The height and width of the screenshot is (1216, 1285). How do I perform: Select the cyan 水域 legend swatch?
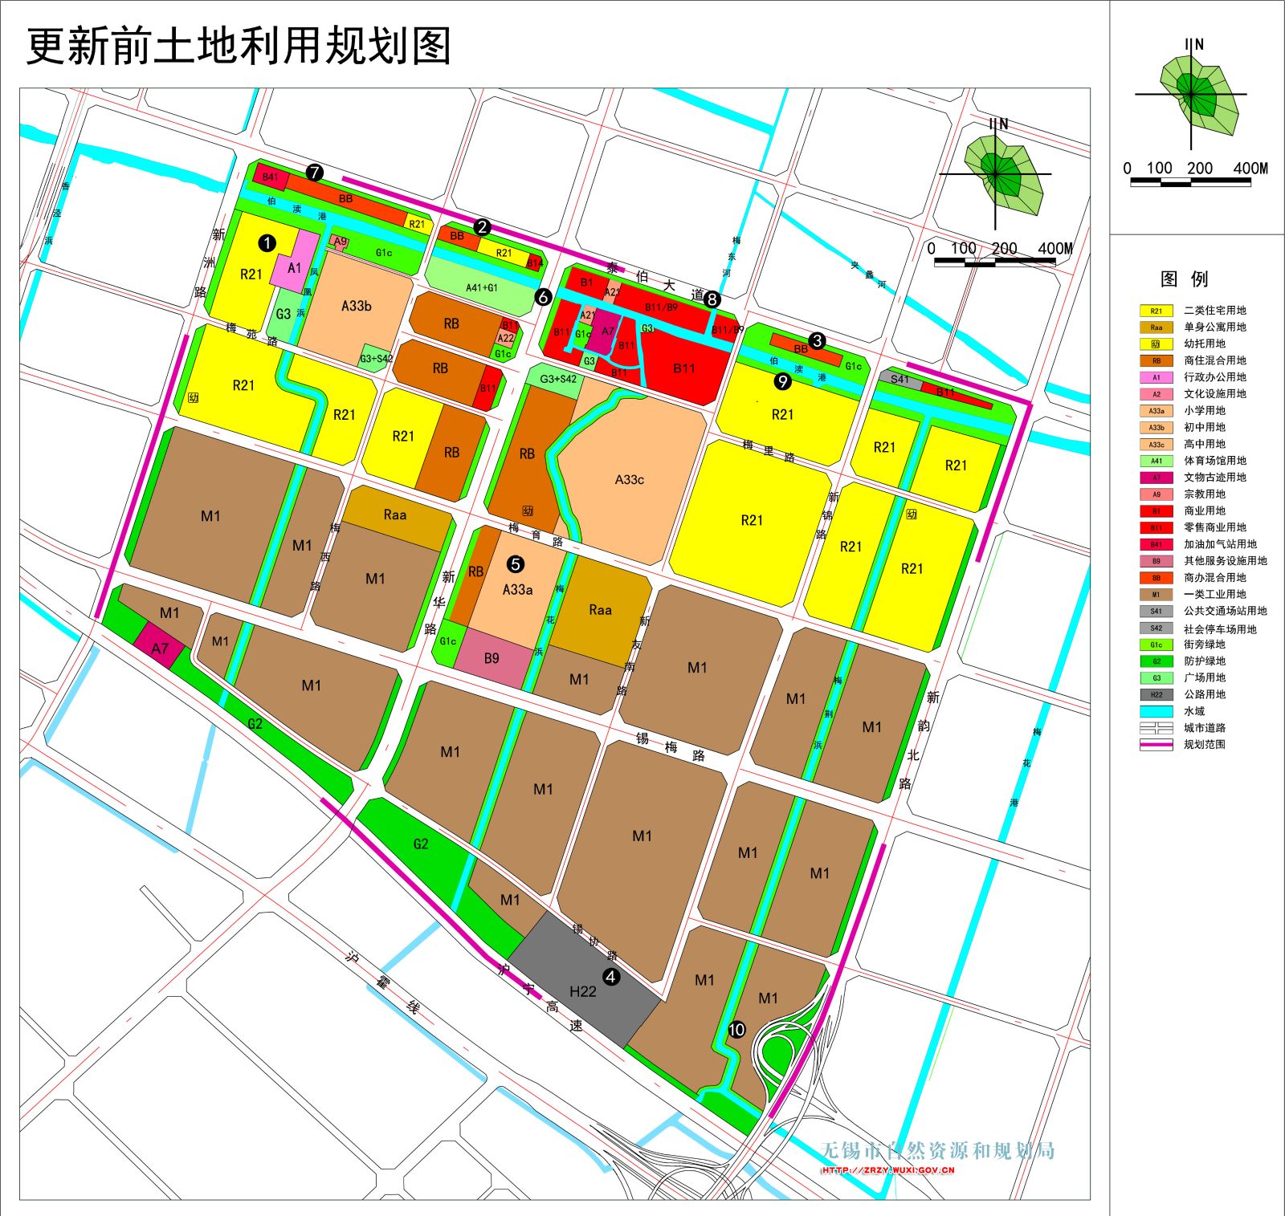coord(1156,711)
